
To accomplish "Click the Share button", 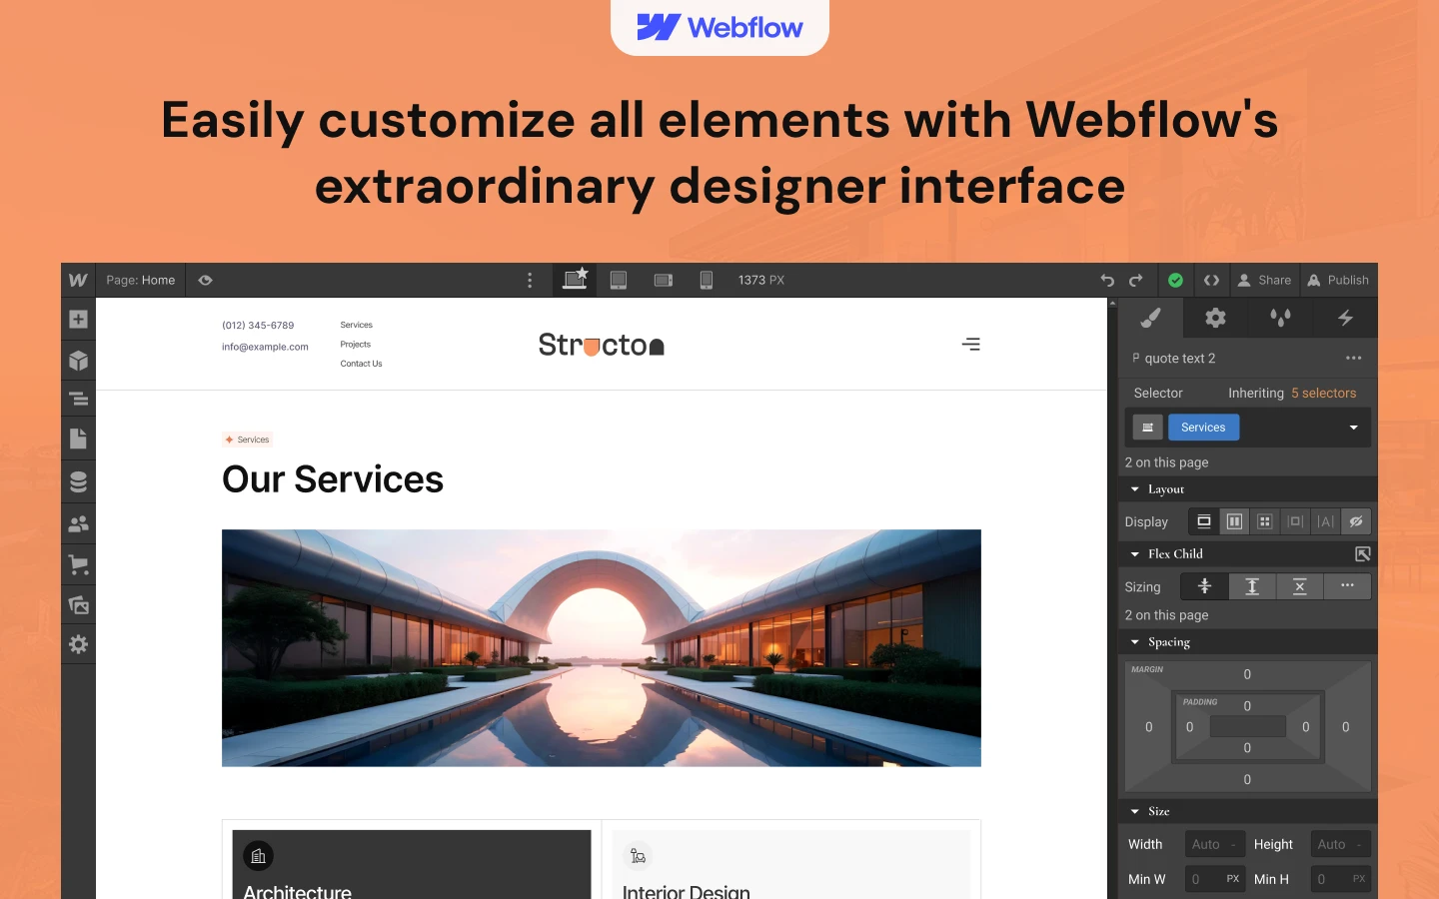I will [1264, 281].
